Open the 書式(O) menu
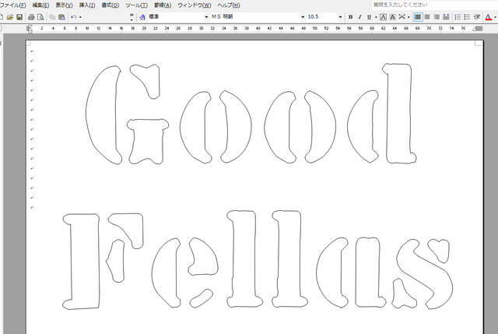The image size is (498, 334). pos(110,5)
